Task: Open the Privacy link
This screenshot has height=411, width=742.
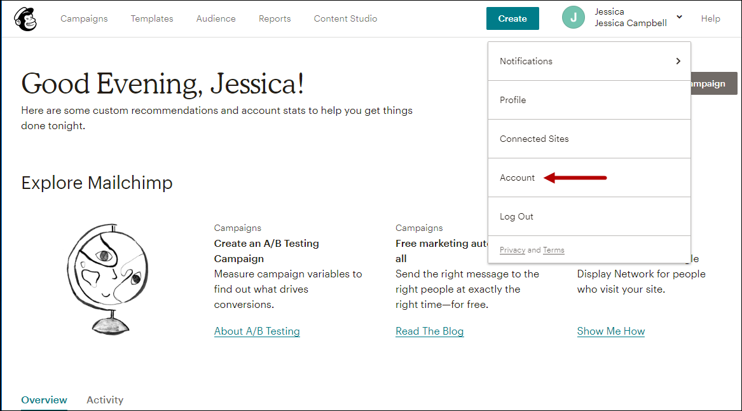Action: point(512,250)
